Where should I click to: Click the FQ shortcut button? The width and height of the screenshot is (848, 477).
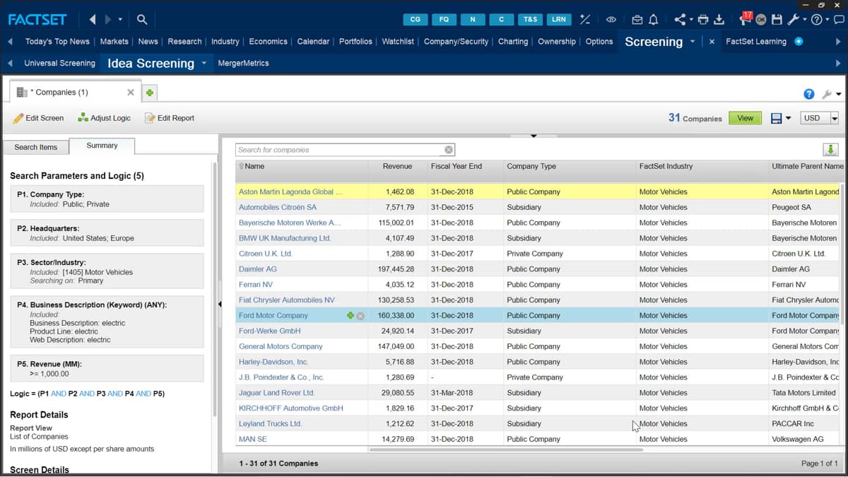(x=444, y=19)
